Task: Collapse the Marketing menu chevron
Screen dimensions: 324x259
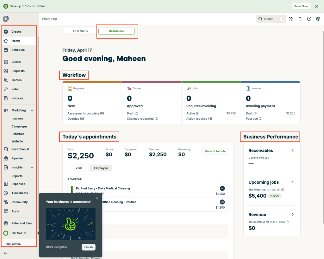Action: (x=32, y=110)
